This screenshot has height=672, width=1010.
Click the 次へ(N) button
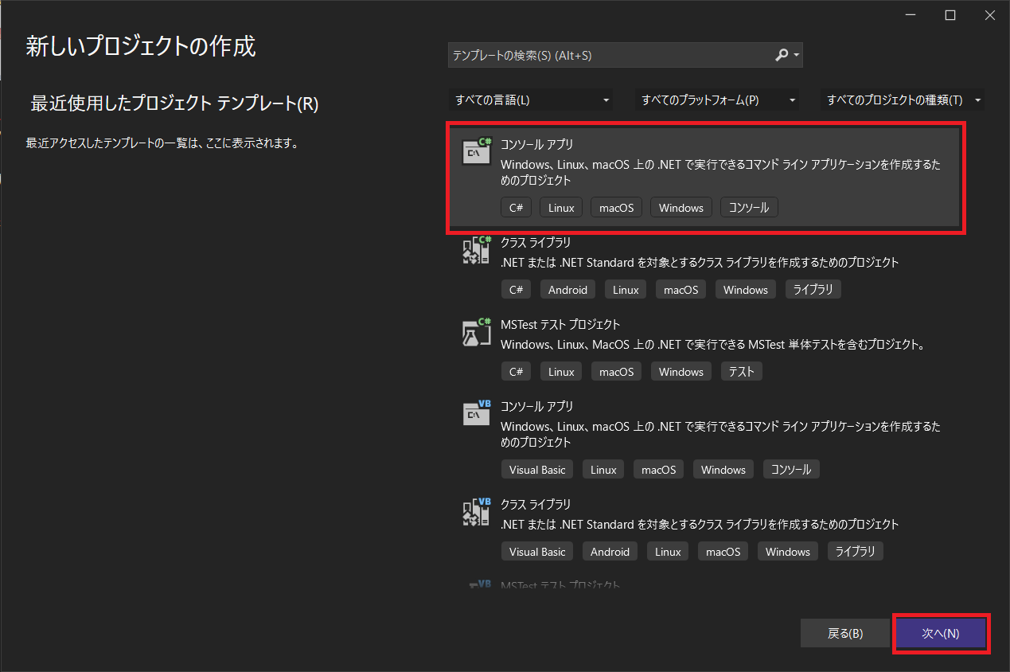pyautogui.click(x=941, y=634)
